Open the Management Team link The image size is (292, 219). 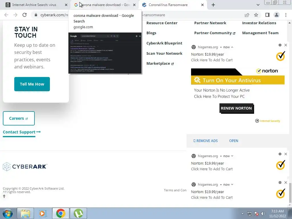click(260, 33)
